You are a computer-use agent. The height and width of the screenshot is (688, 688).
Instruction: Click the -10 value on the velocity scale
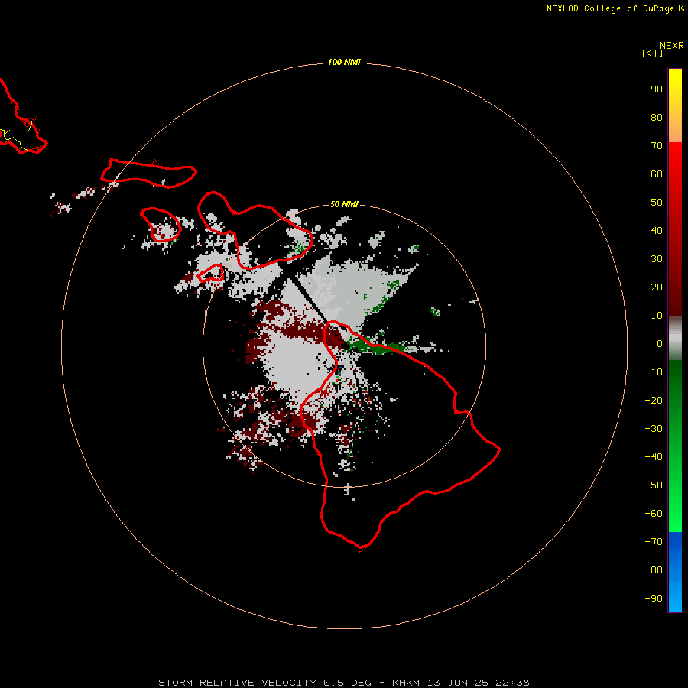click(654, 372)
